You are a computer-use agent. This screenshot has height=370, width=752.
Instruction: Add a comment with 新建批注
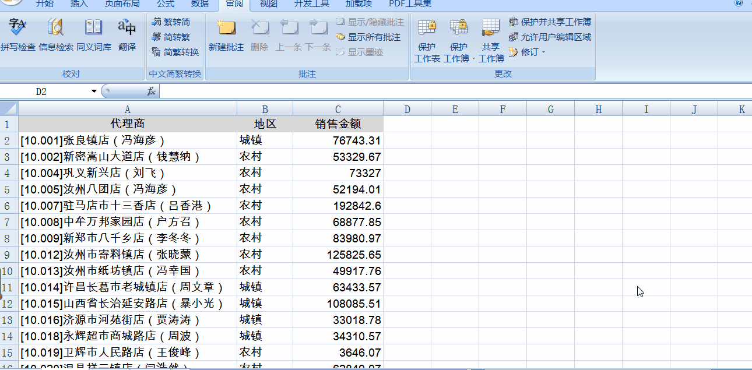226,35
